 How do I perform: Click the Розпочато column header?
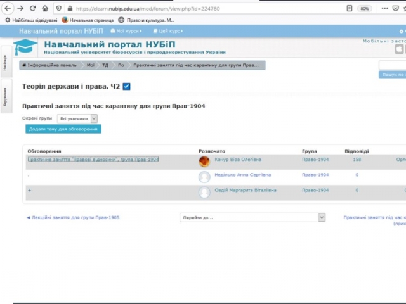211,151
